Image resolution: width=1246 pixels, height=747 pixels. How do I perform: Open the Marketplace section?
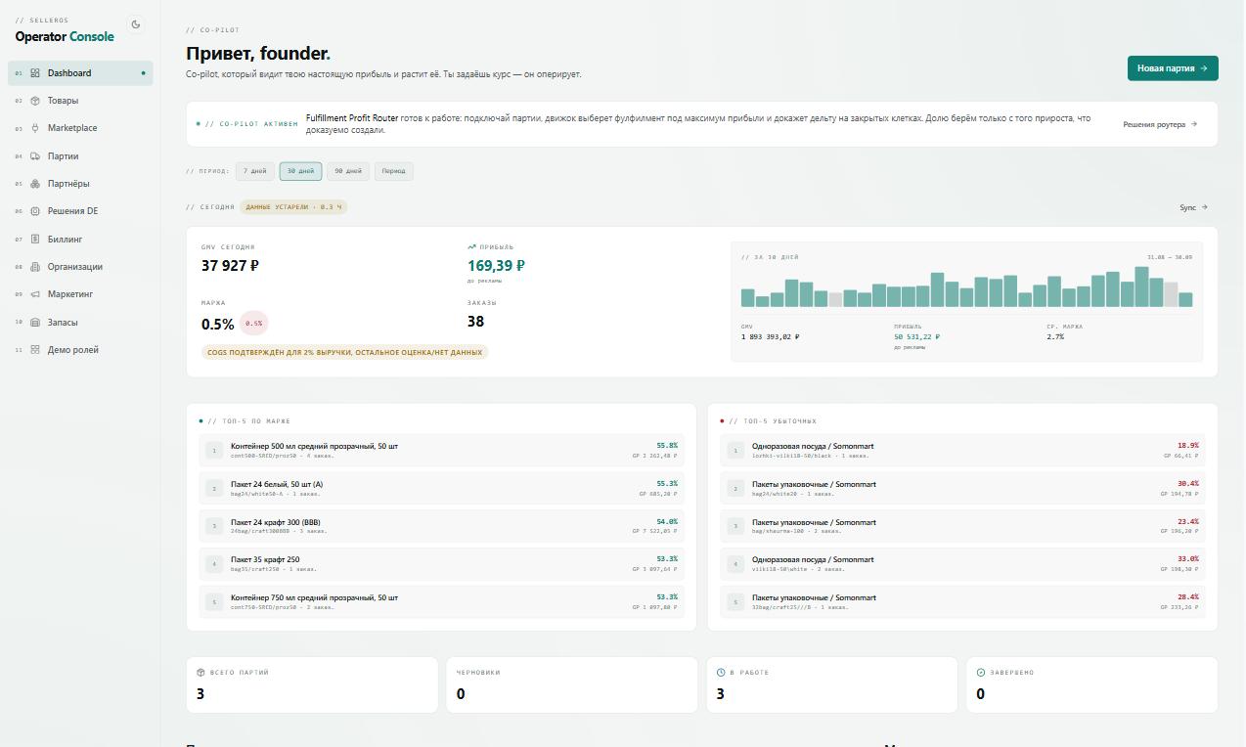(x=80, y=128)
